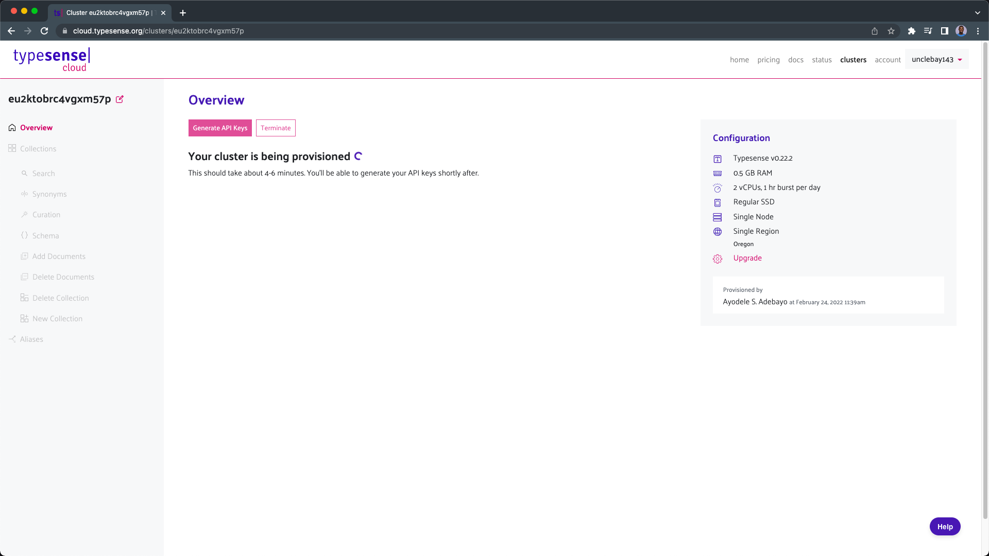Screen dimensions: 989x556
Task: Click the Single Region globe icon
Action: click(x=718, y=232)
